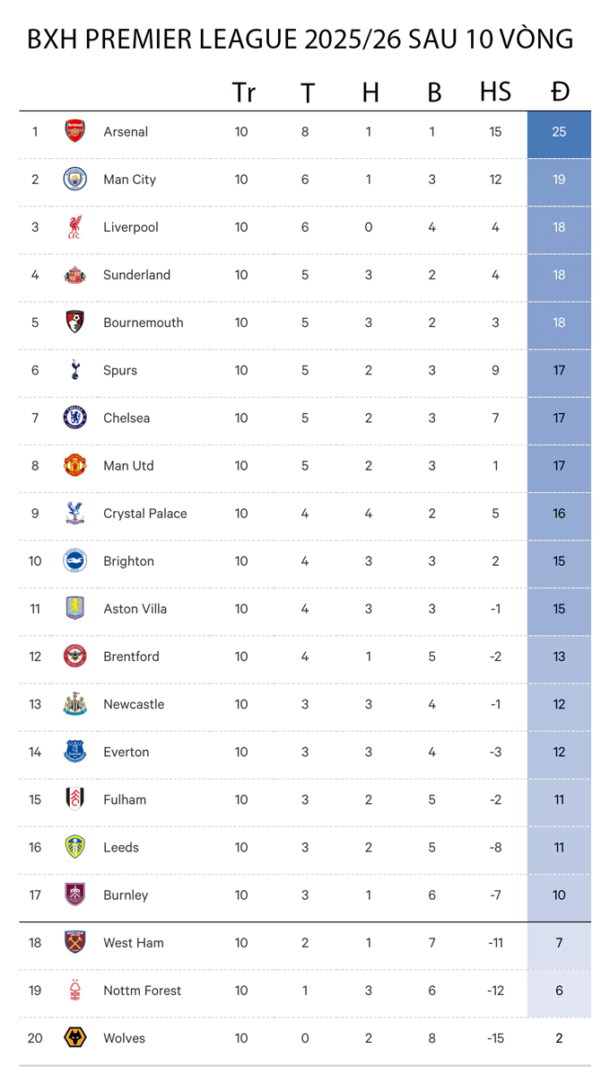Image resolution: width=610 pixels, height=1084 pixels.
Task: Click the Everton club crest
Action: 75,752
